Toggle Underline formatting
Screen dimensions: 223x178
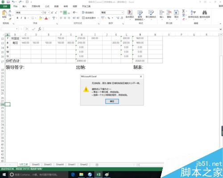(x=25, y=18)
